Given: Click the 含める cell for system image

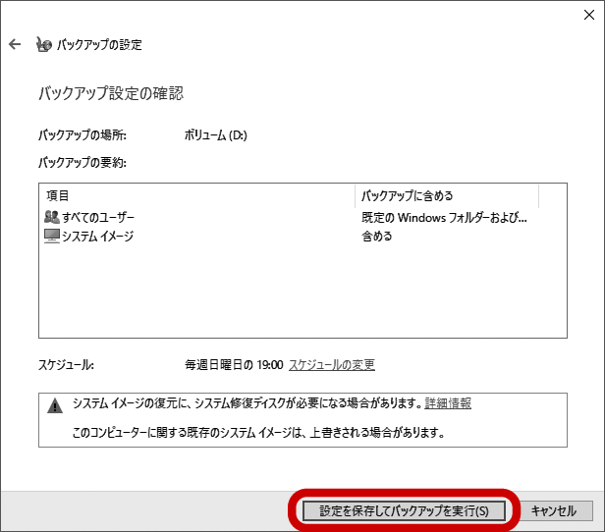Looking at the screenshot, I should coord(377,236).
